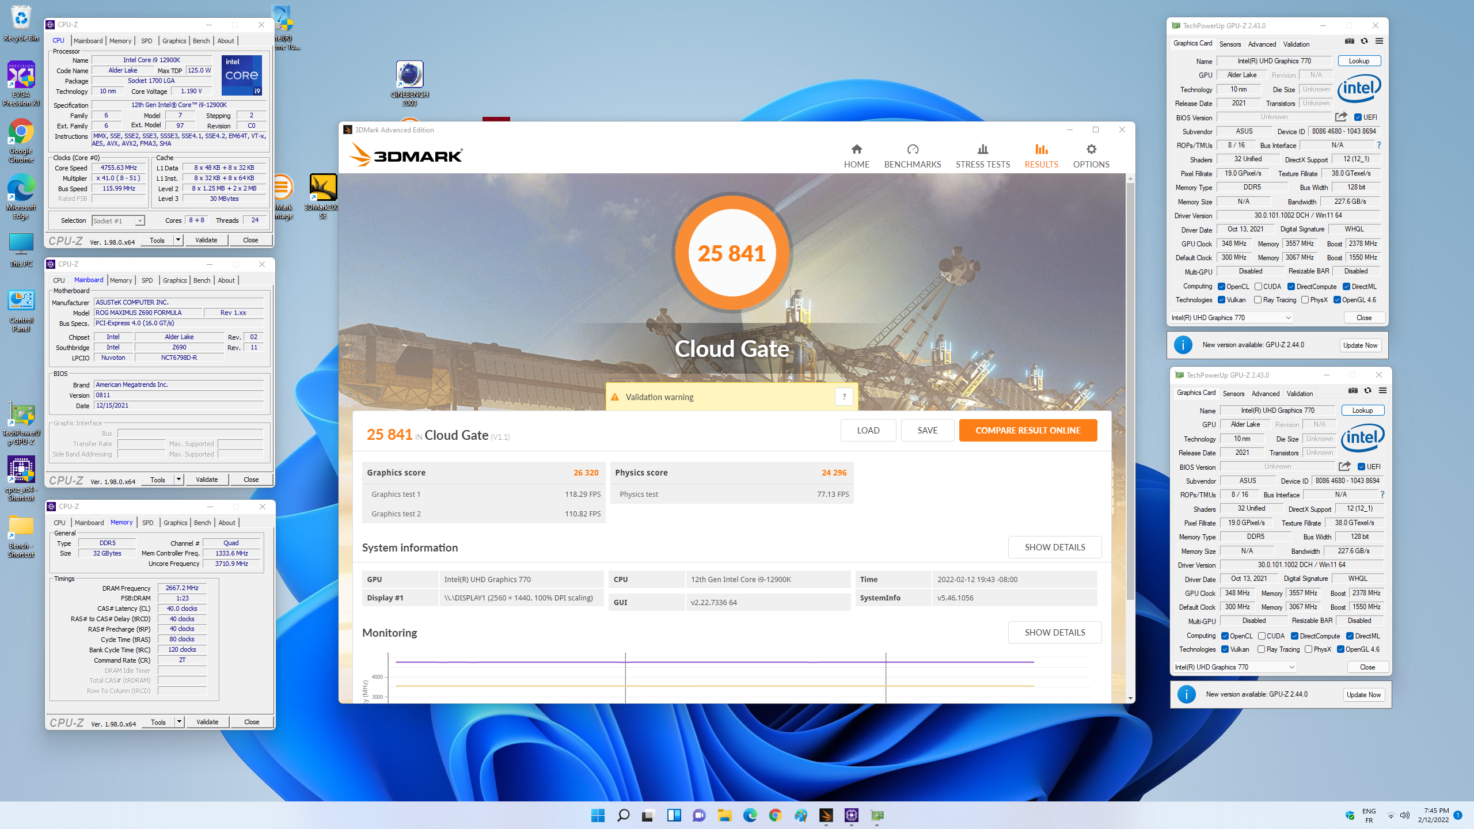The height and width of the screenshot is (829, 1474).
Task: Open Google Chrome desktop shortcut
Action: coord(21,141)
